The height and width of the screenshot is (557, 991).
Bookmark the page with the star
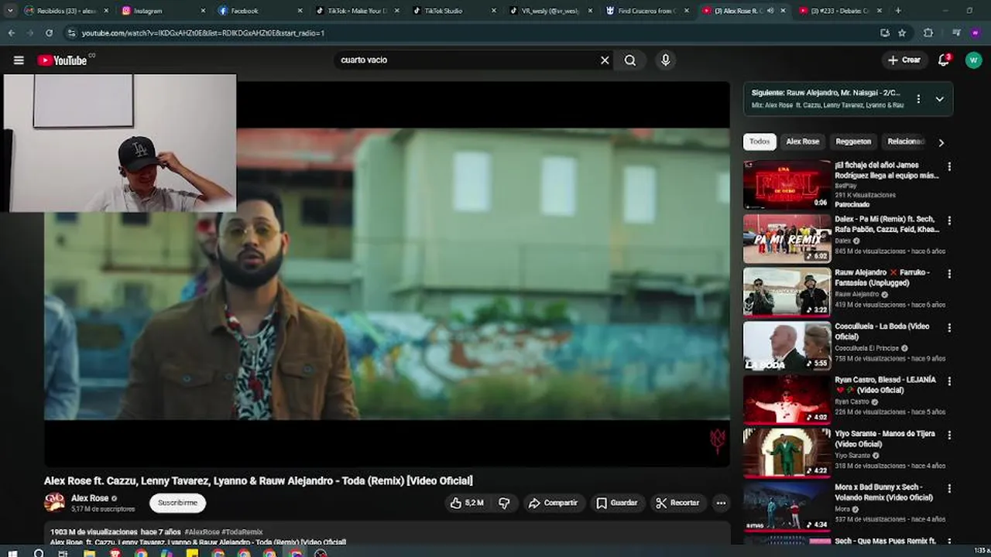[902, 33]
